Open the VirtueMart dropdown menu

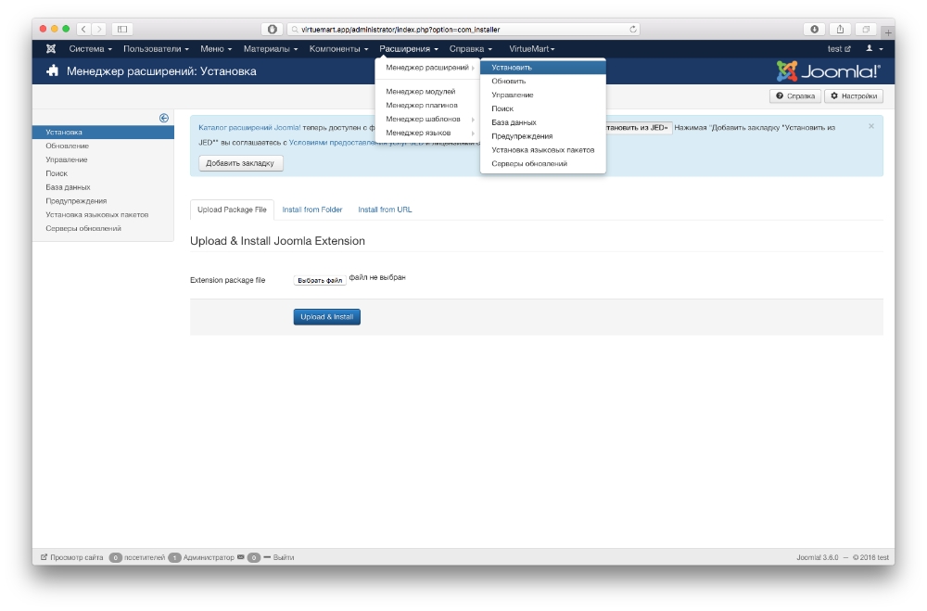click(x=531, y=48)
